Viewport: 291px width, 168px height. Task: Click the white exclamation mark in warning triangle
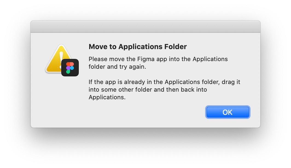click(61, 59)
